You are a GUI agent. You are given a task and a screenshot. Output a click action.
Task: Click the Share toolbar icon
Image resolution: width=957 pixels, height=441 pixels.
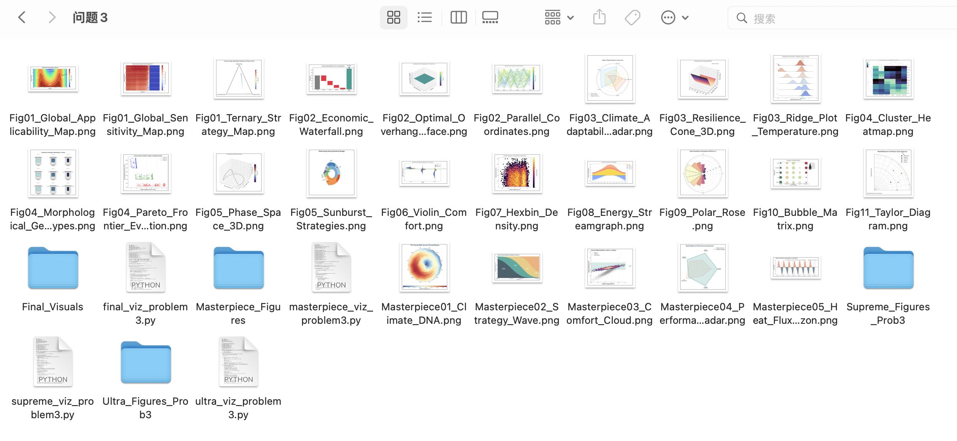(599, 18)
